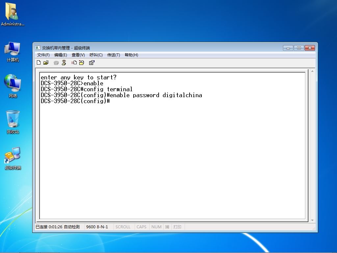Click the '已连接 0:01:26' status entry

point(49,227)
